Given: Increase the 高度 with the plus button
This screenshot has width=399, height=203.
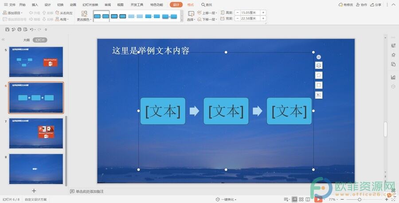Looking at the screenshot, I should click(263, 12).
